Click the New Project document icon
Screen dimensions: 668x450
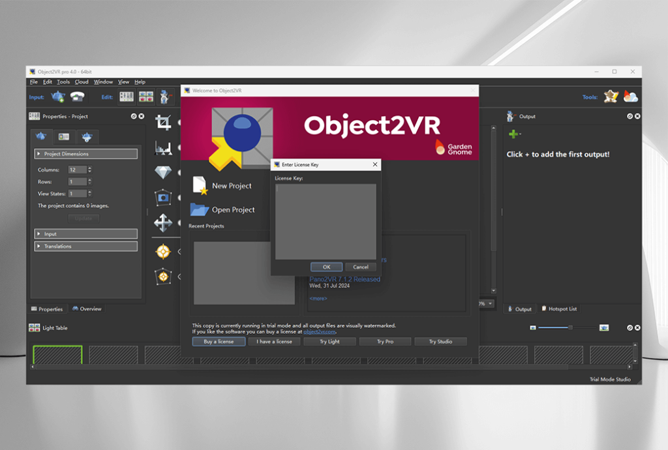200,186
